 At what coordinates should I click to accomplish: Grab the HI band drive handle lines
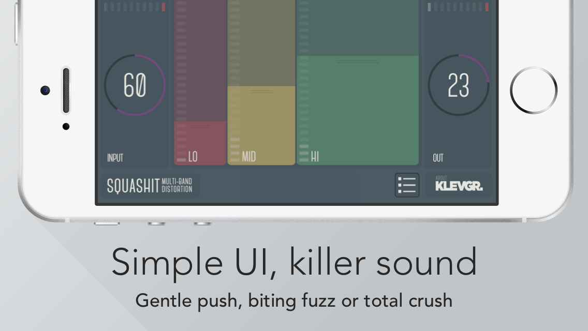pos(357,61)
